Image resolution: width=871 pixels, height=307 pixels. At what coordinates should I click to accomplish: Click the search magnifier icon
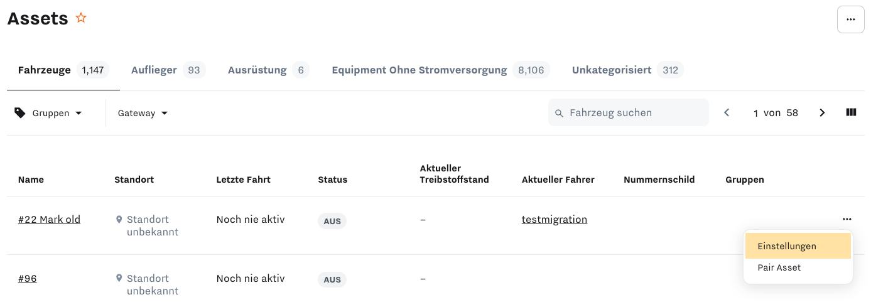[x=559, y=114]
